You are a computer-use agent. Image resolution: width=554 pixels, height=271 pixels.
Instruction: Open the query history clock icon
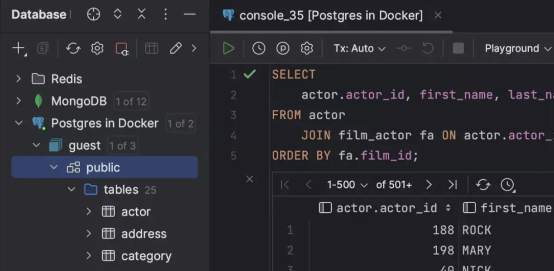pos(258,48)
